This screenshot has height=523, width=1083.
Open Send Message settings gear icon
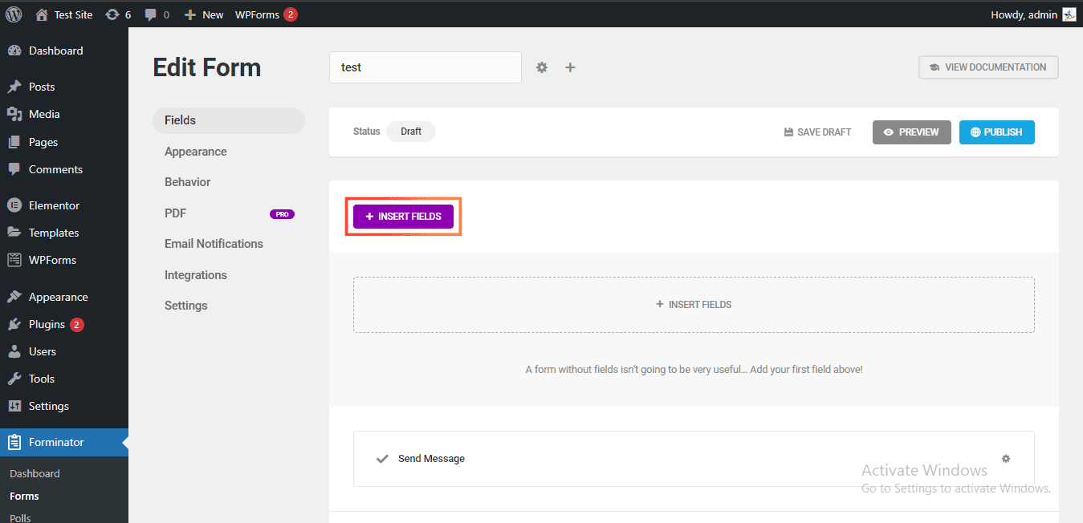[x=1006, y=458]
